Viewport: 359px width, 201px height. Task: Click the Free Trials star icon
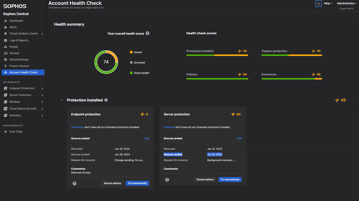5,131
